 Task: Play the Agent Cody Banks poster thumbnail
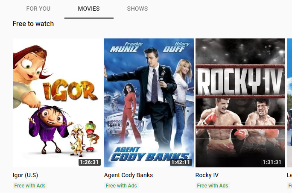pos(149,103)
